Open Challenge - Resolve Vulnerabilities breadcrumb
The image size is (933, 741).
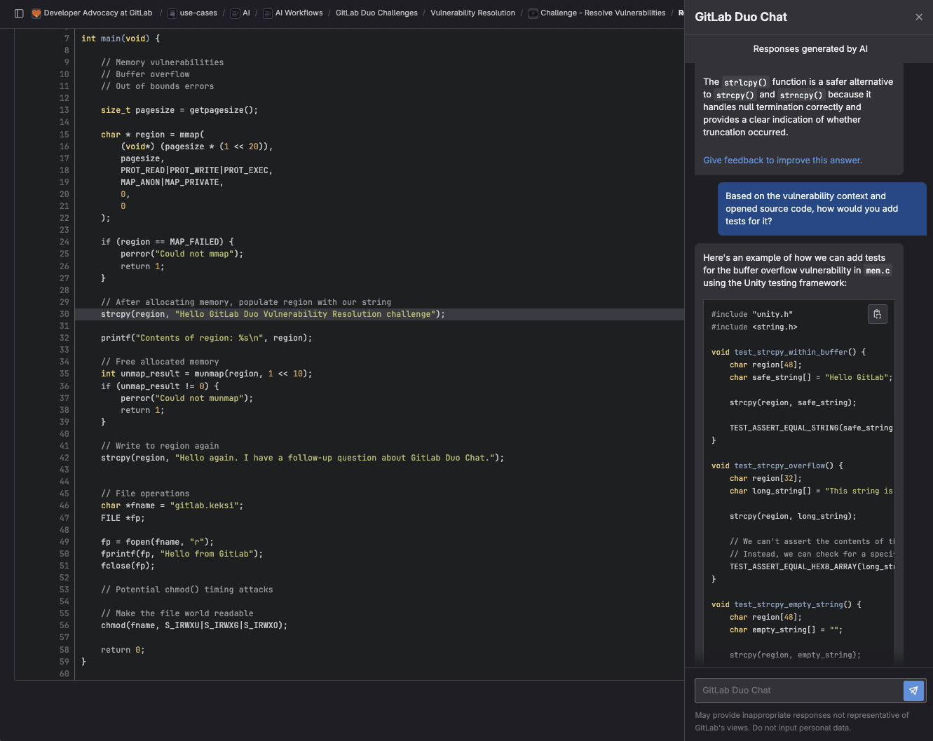point(603,13)
